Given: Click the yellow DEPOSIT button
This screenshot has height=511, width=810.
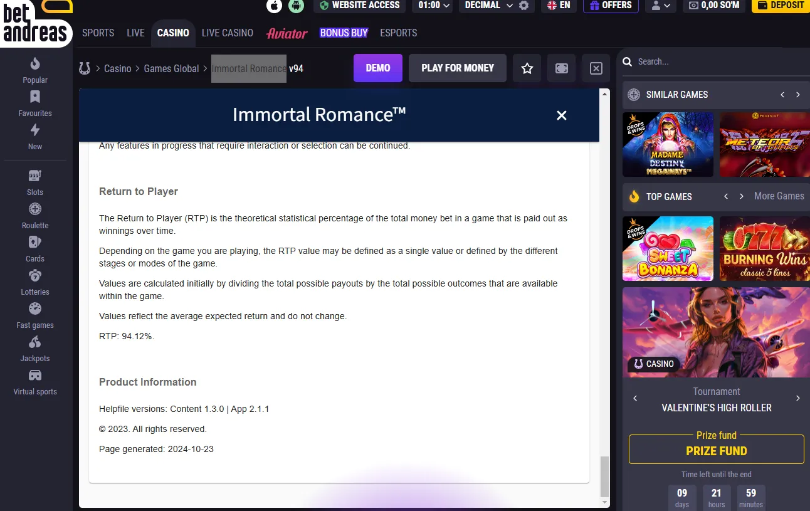Looking at the screenshot, I should click(x=781, y=6).
